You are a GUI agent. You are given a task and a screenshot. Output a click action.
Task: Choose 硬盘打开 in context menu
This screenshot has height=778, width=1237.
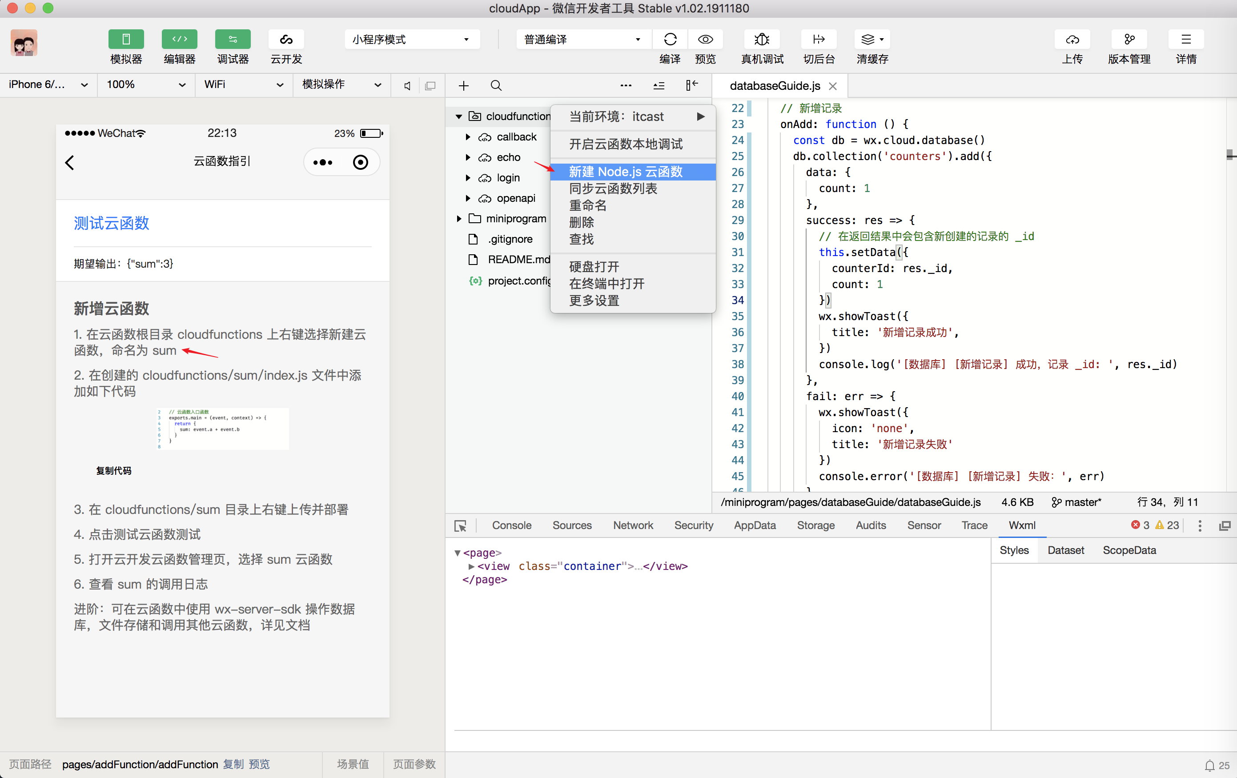click(x=633, y=267)
